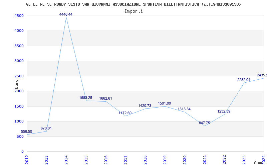Image resolution: width=267 pixels, height=166 pixels.
Task: Click the 2018 x-axis year label
Action: (x=145, y=160)
